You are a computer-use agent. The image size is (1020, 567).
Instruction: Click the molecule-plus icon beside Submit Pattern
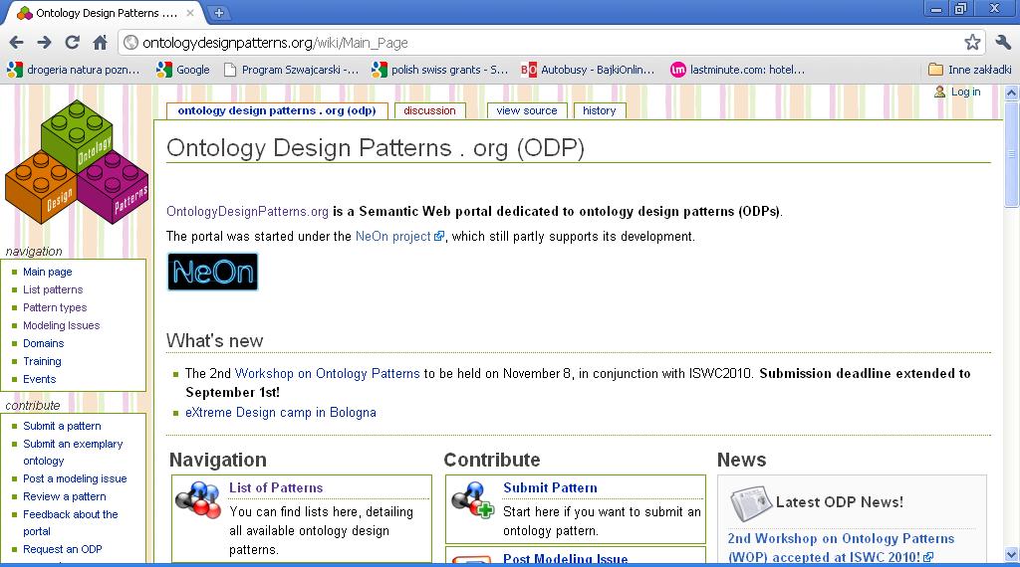click(473, 499)
